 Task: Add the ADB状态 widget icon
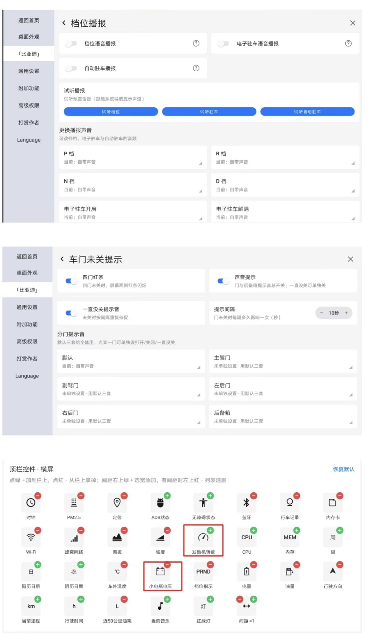160,503
